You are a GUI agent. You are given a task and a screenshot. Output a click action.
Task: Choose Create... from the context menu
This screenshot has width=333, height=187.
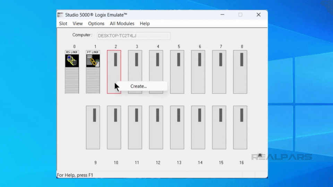138,86
